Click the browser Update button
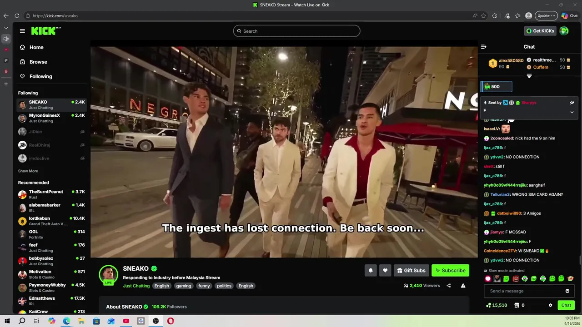 tap(546, 15)
